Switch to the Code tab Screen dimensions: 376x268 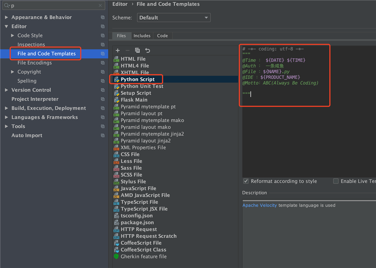coord(162,36)
